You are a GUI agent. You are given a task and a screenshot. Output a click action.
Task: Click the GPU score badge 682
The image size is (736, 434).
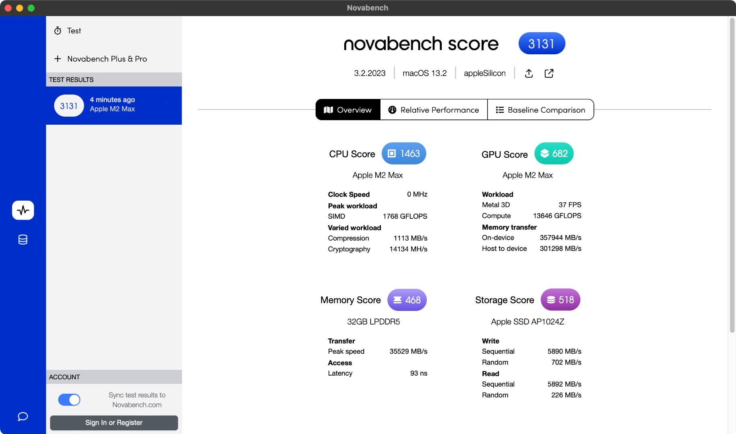[x=554, y=153]
